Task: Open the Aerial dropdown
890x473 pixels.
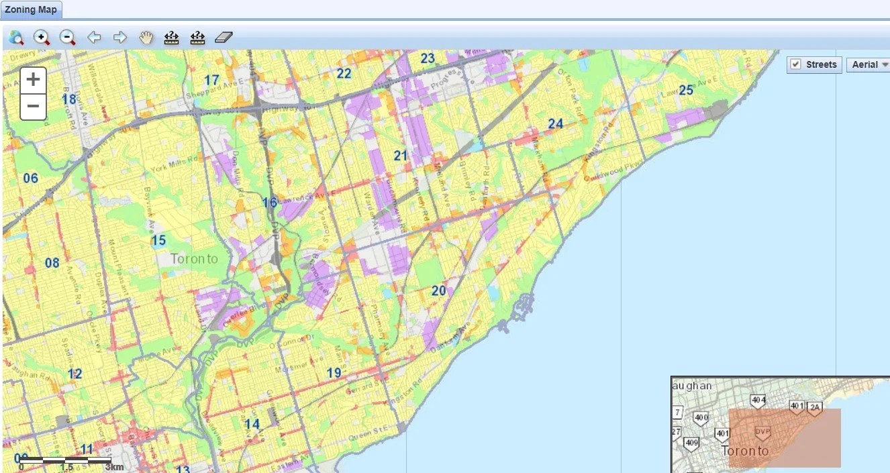Action: (x=870, y=64)
